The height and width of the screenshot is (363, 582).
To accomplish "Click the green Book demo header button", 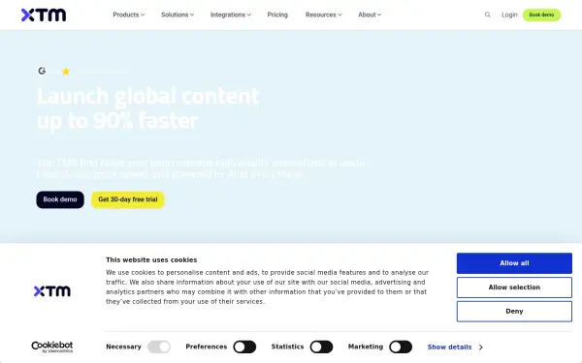I will click(541, 15).
